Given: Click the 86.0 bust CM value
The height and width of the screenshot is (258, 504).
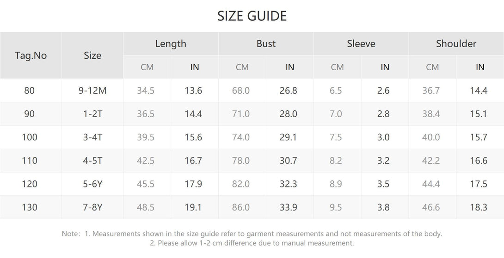Looking at the screenshot, I should click(x=241, y=207).
